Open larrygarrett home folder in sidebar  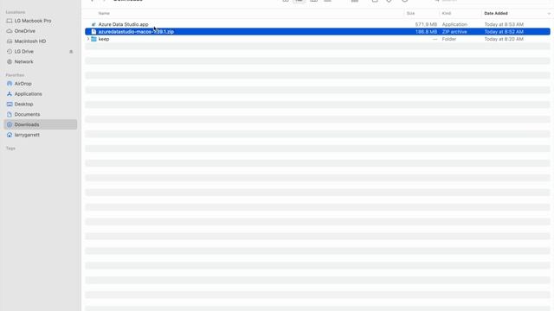27,135
